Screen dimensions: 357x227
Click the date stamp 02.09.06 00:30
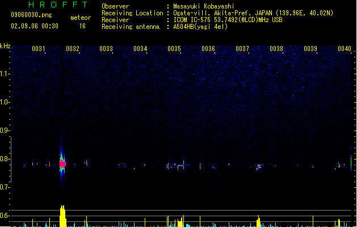[x=35, y=26]
